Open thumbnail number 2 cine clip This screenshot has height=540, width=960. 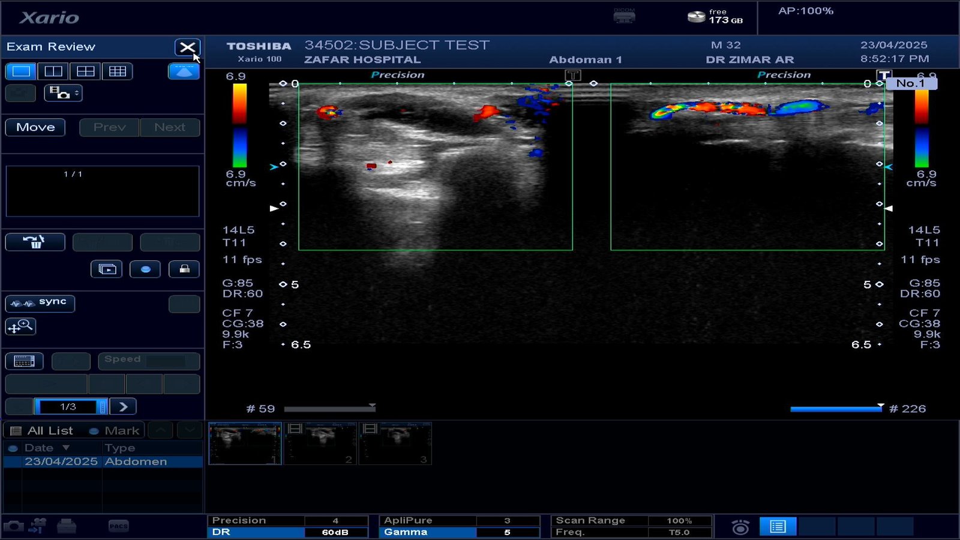[x=320, y=443]
